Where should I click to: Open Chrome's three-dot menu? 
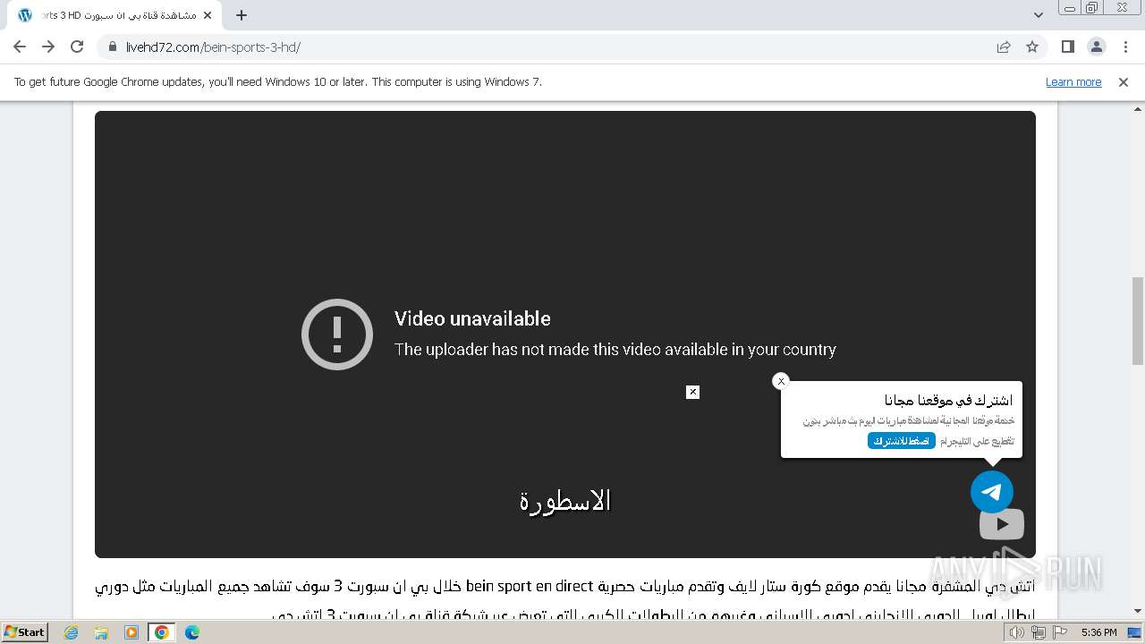point(1126,47)
